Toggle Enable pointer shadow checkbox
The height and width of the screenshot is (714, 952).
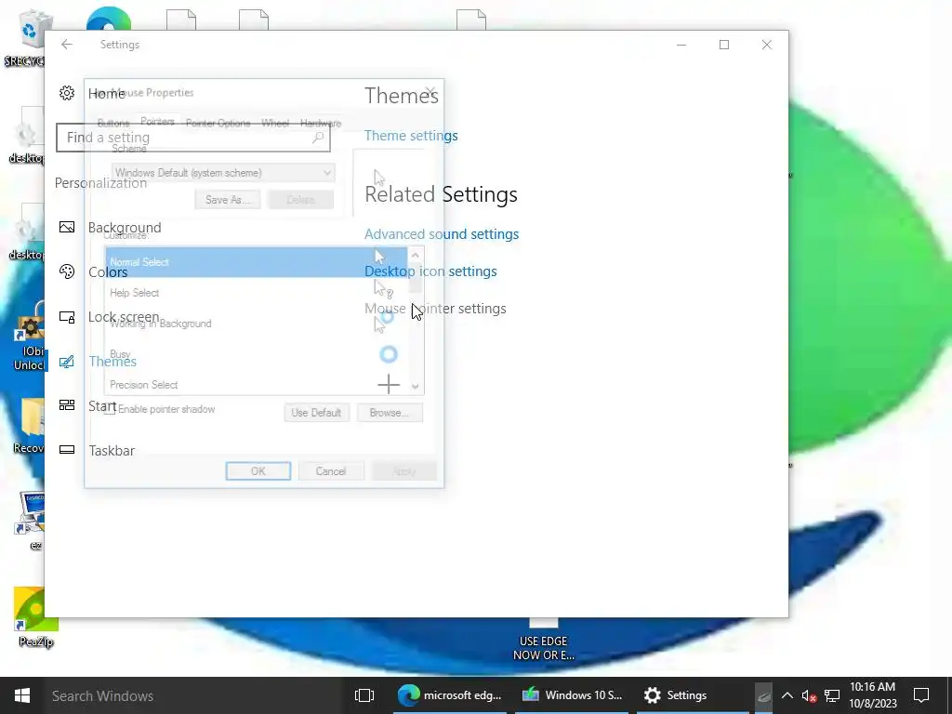click(x=110, y=409)
